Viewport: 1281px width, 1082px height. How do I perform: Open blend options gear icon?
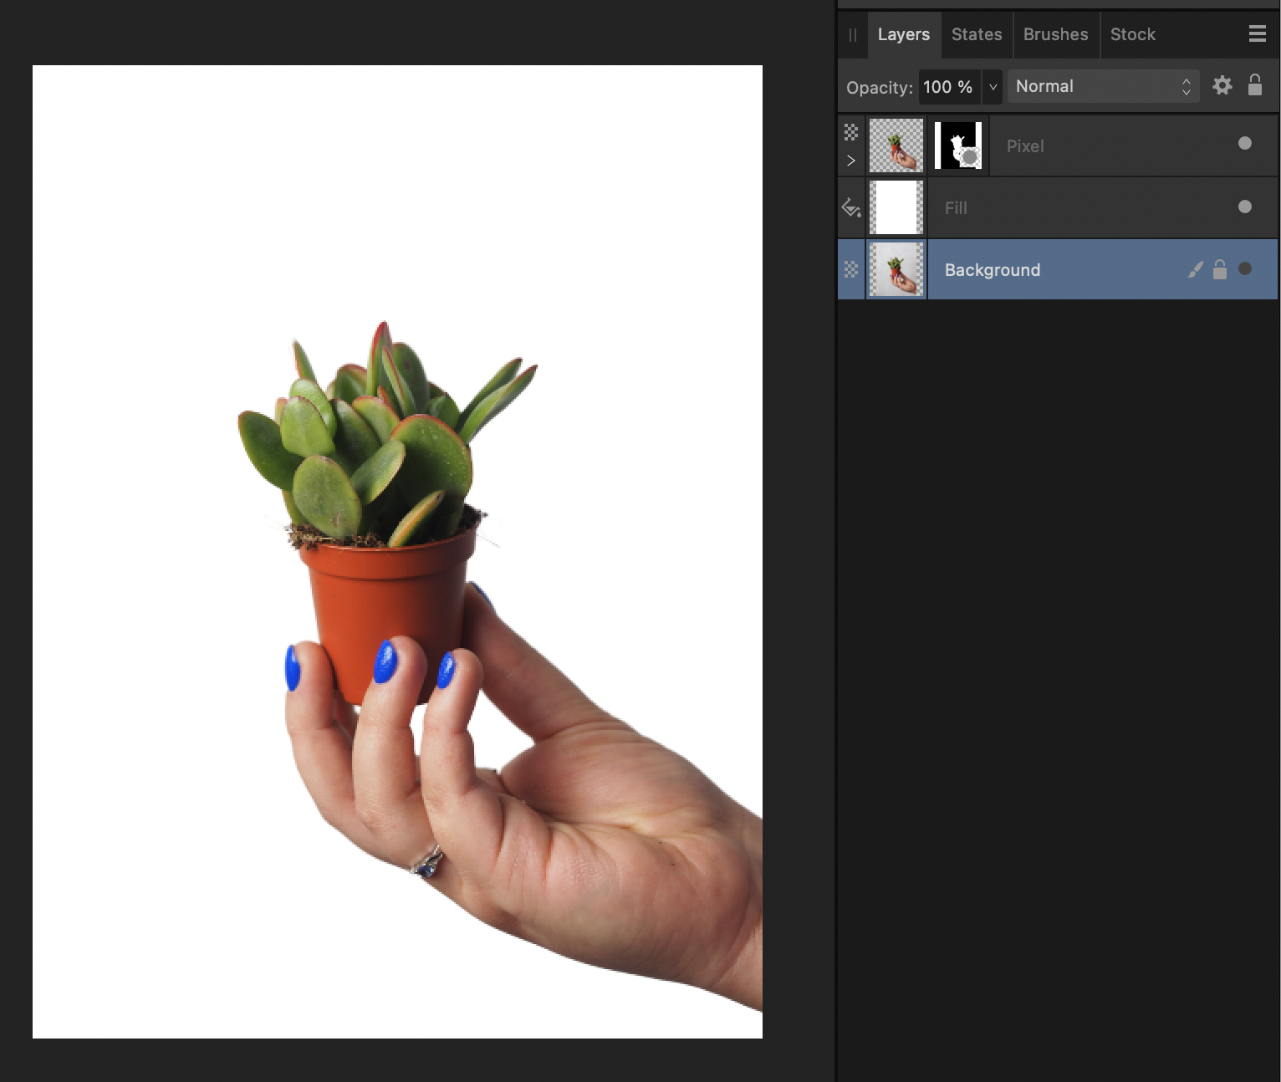[1222, 85]
